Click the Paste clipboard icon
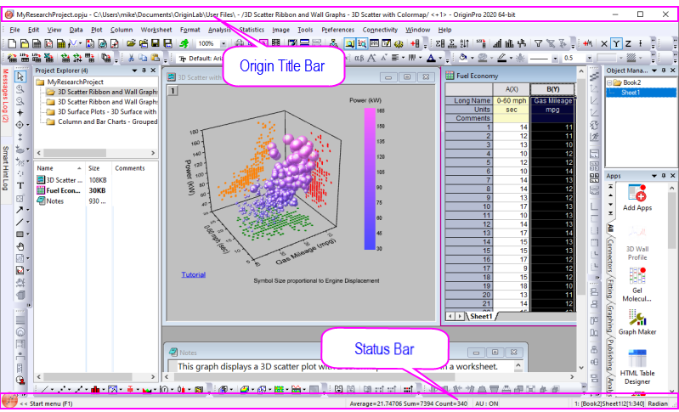This screenshot has height=412, width=679. [x=156, y=58]
